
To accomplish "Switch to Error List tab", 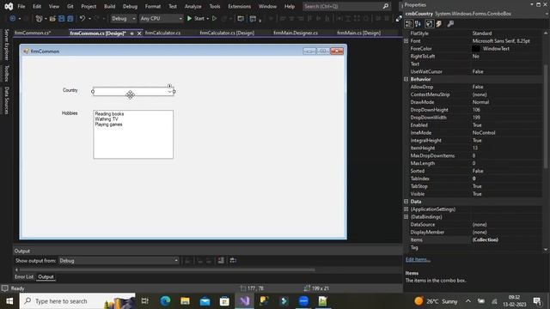I will (24, 276).
